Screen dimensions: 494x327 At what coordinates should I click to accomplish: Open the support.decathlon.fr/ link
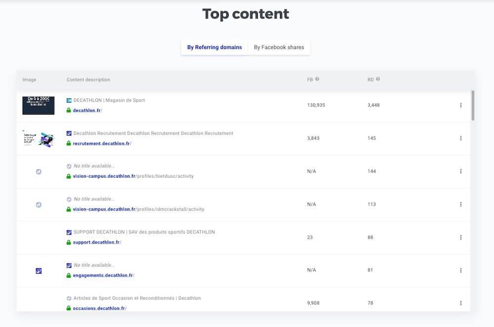pyautogui.click(x=97, y=243)
